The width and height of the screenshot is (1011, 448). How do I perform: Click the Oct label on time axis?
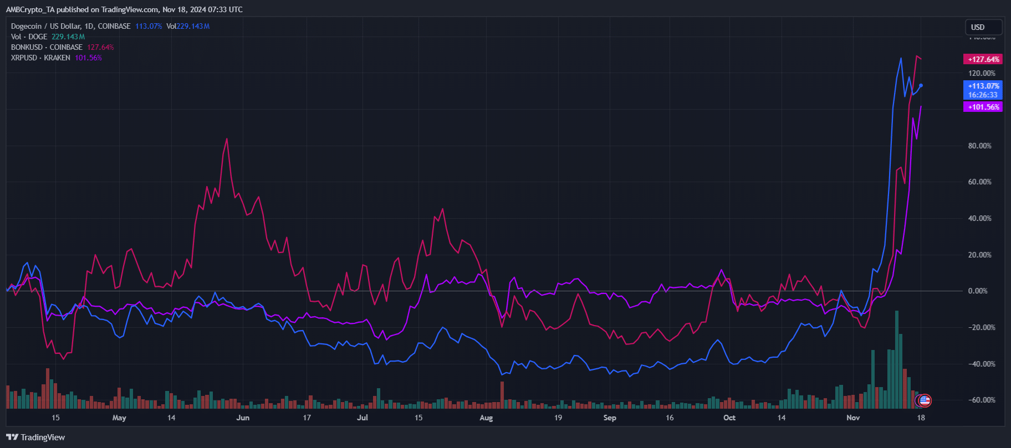point(729,418)
